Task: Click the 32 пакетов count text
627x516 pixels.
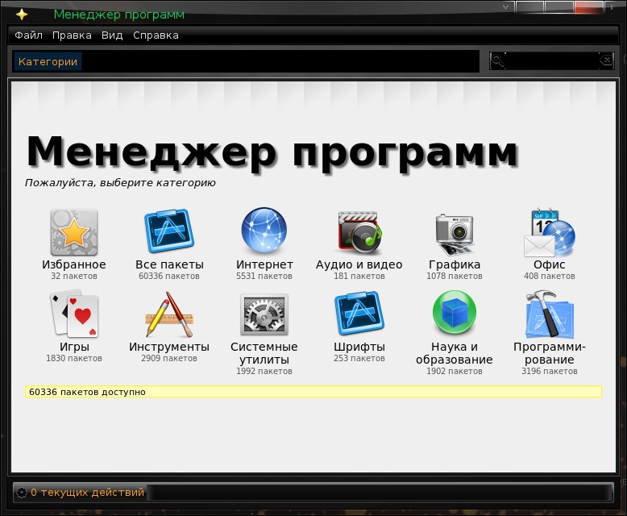Action: point(74,276)
